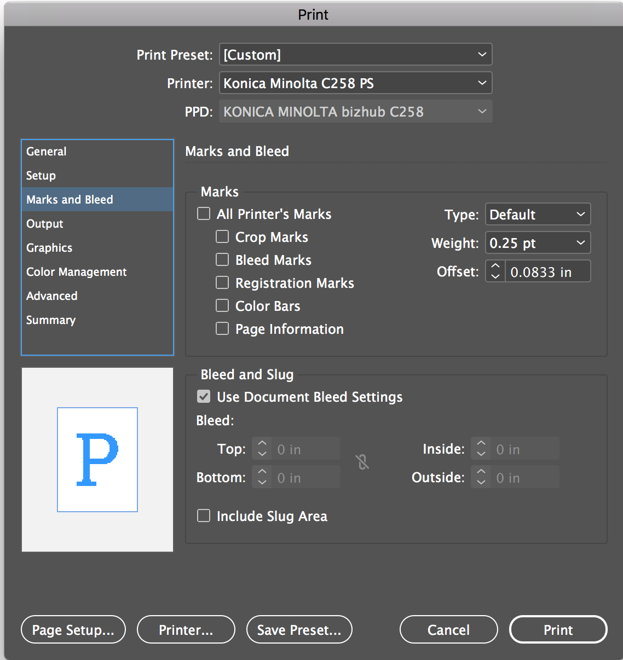Click into the Offset value field
The height and width of the screenshot is (660, 623).
coord(547,272)
